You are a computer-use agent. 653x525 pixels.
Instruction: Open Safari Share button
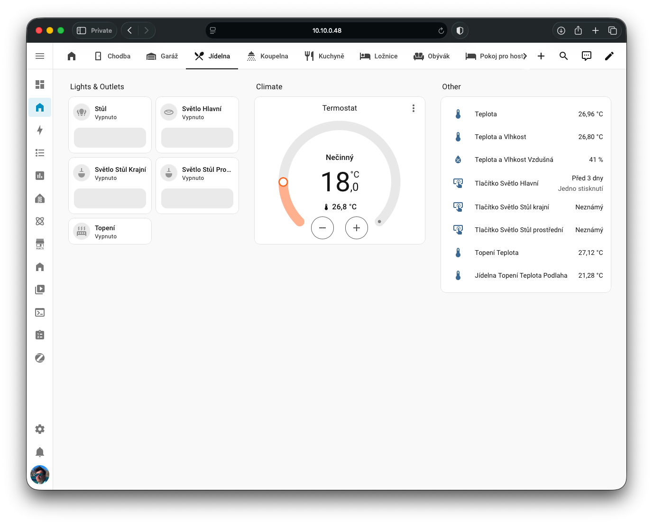click(578, 30)
